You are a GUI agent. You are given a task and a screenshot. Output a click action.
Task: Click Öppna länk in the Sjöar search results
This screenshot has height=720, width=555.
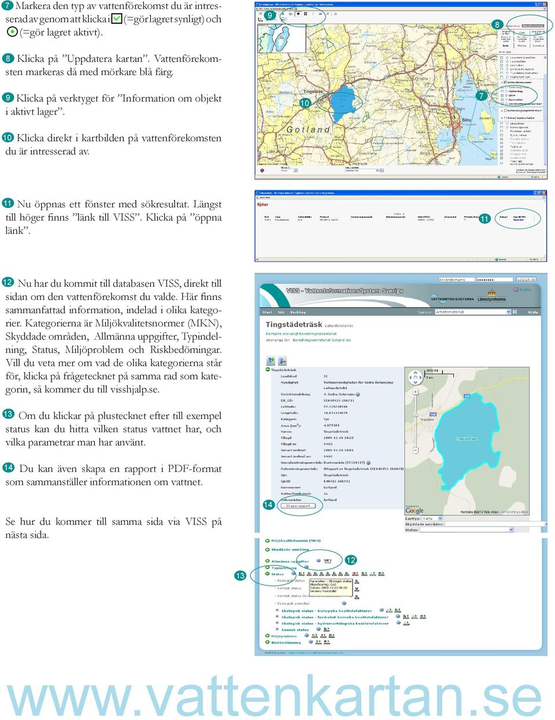click(x=519, y=221)
